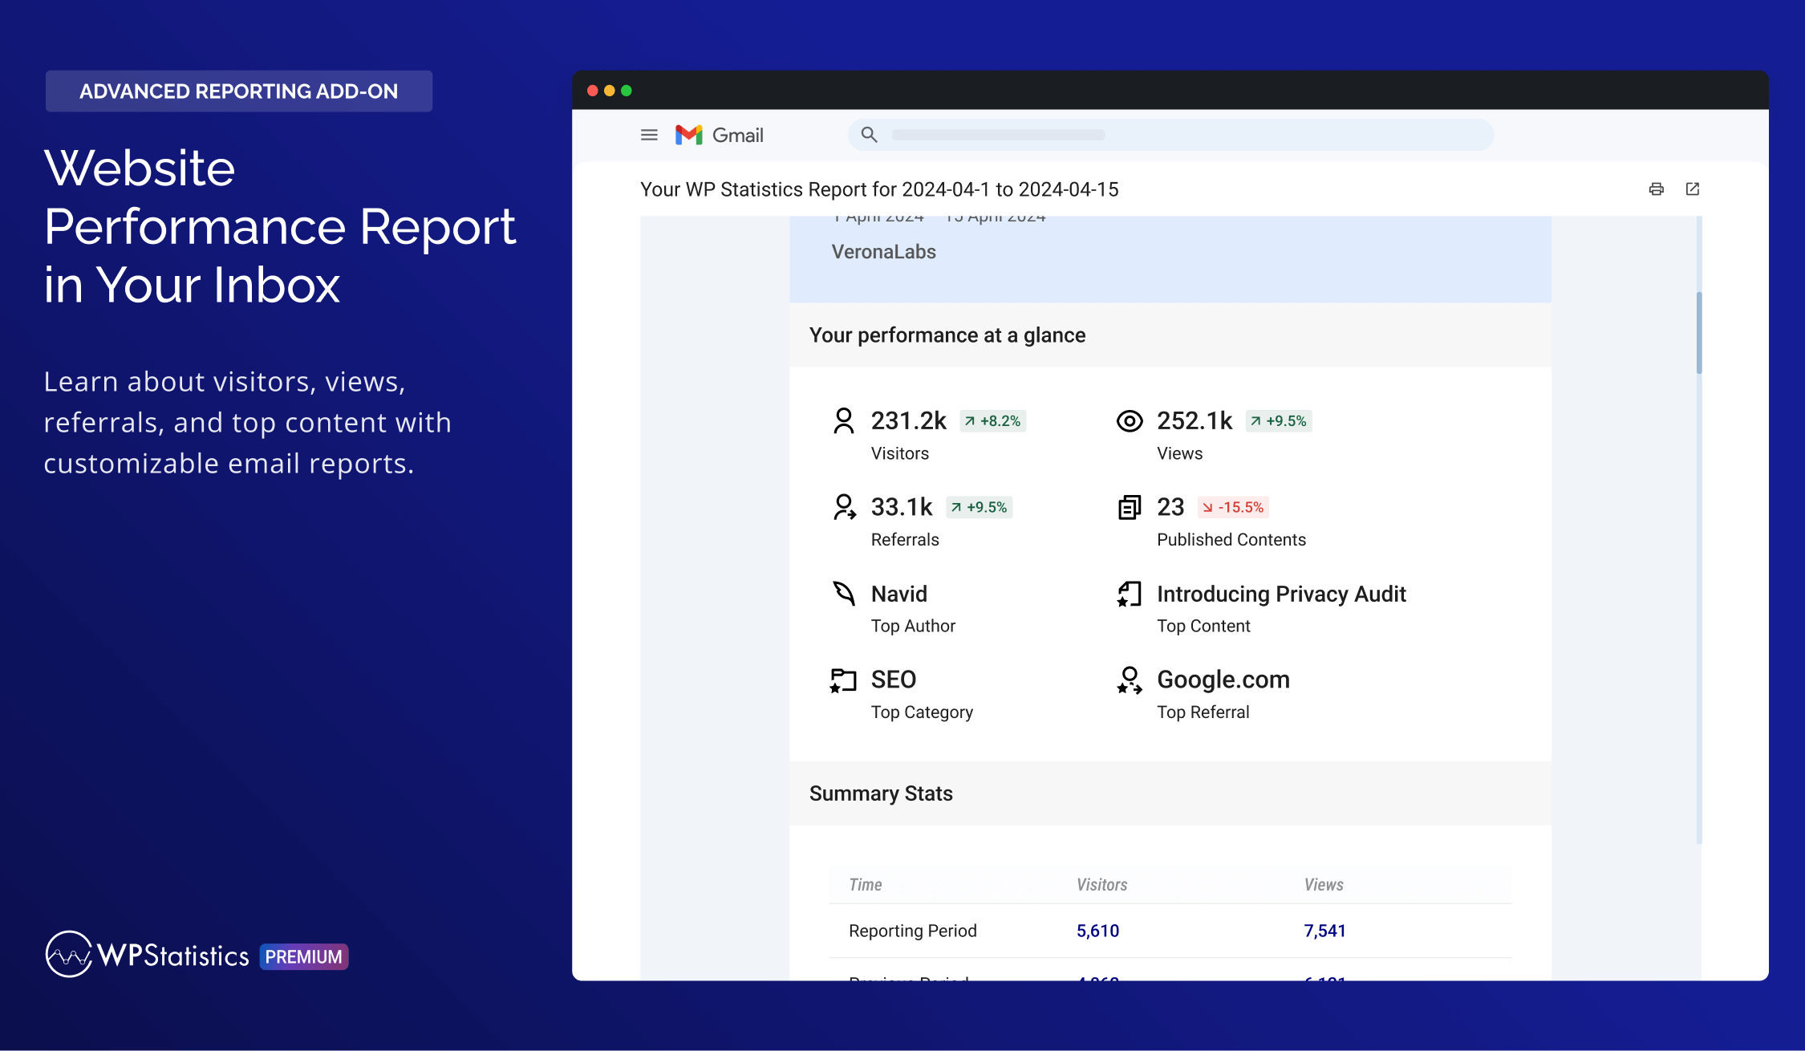Image resolution: width=1805 pixels, height=1051 pixels.
Task: Maximize the window with green button
Action: (627, 91)
